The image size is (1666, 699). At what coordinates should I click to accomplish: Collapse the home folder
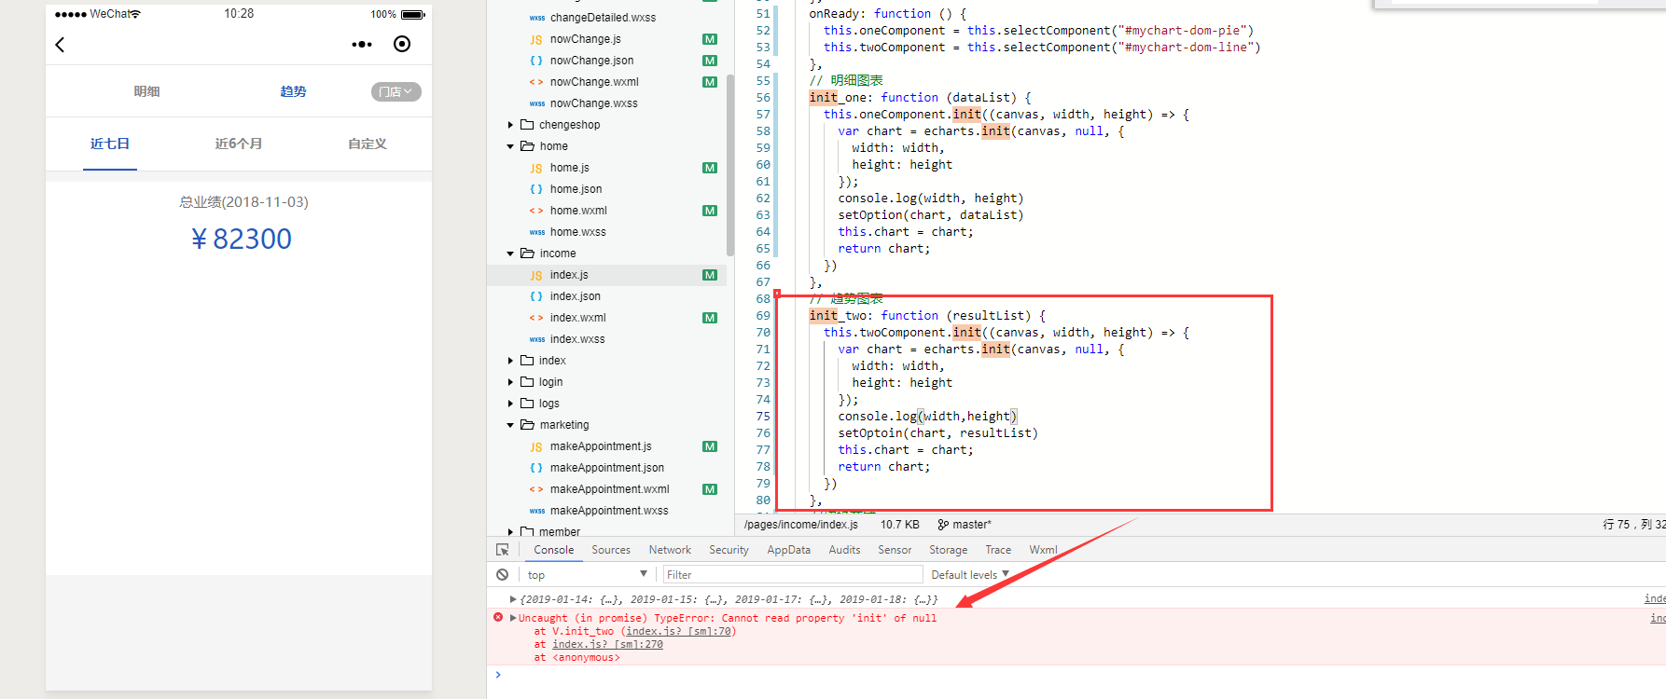pos(510,146)
